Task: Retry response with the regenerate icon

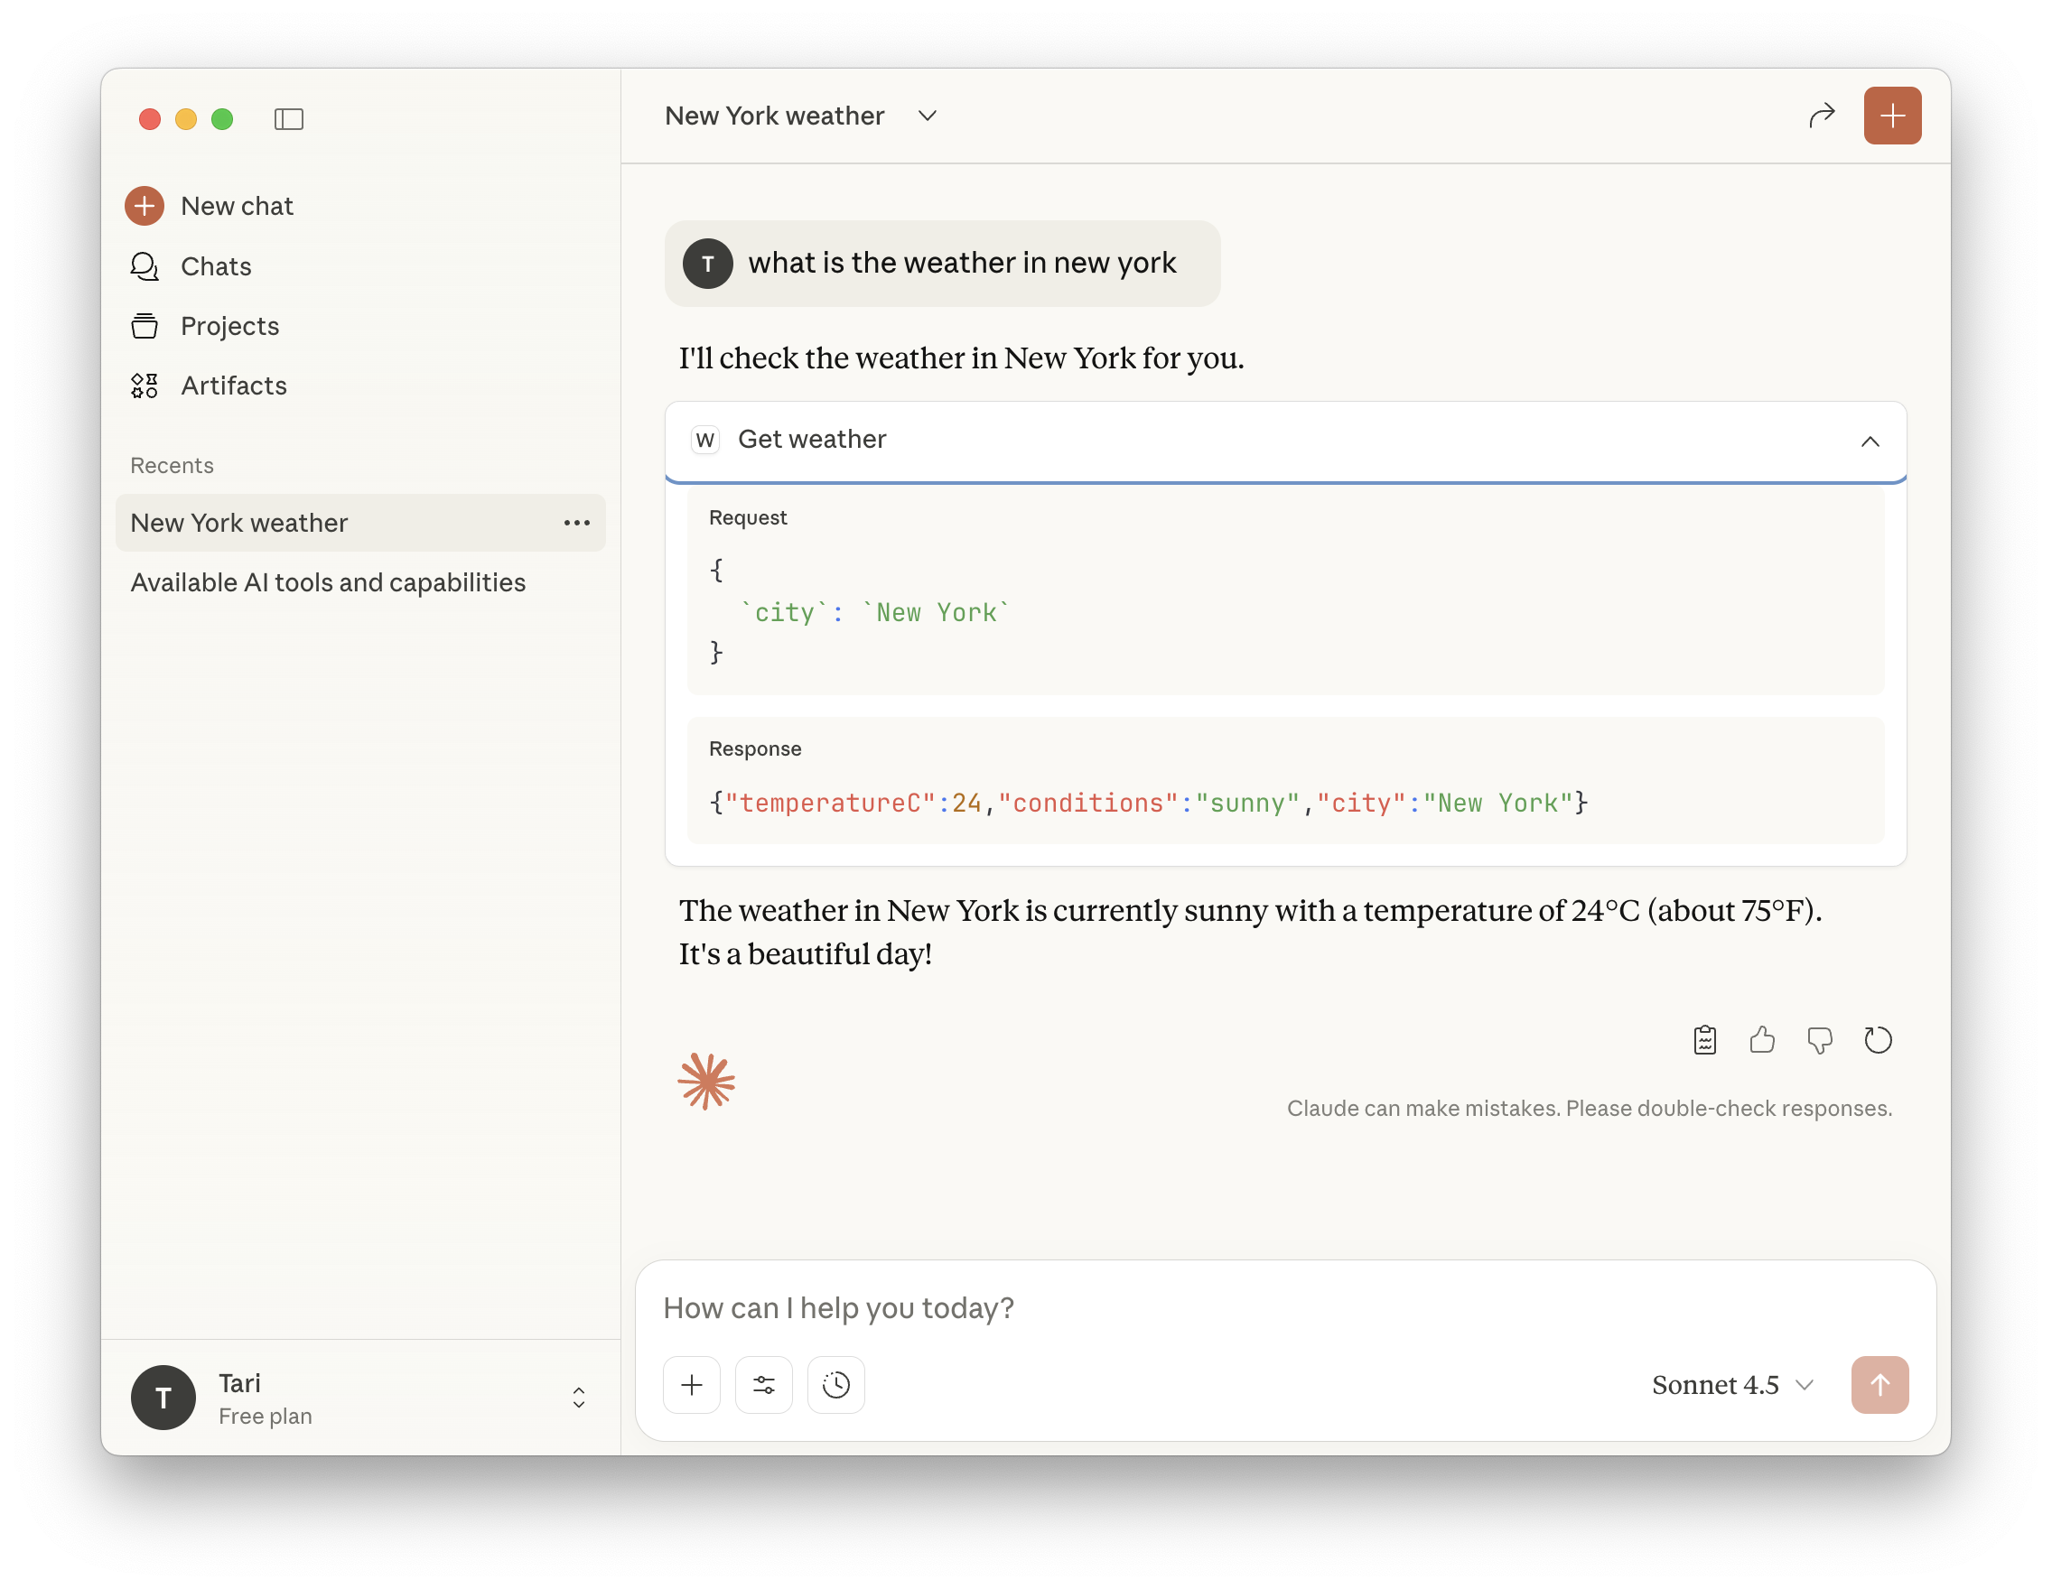Action: [1878, 1039]
